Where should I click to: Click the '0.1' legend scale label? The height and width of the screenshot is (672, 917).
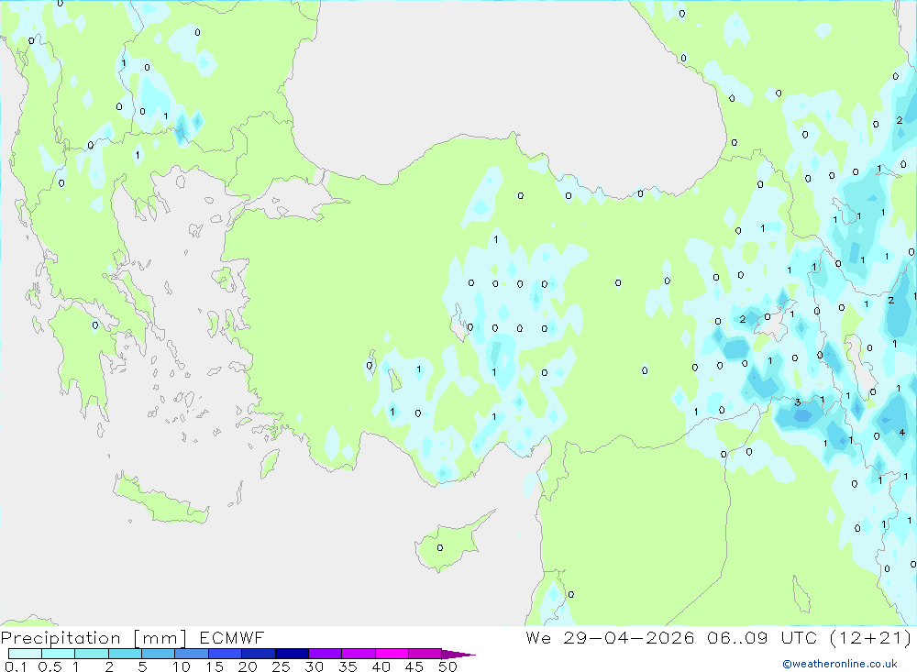tap(16, 666)
